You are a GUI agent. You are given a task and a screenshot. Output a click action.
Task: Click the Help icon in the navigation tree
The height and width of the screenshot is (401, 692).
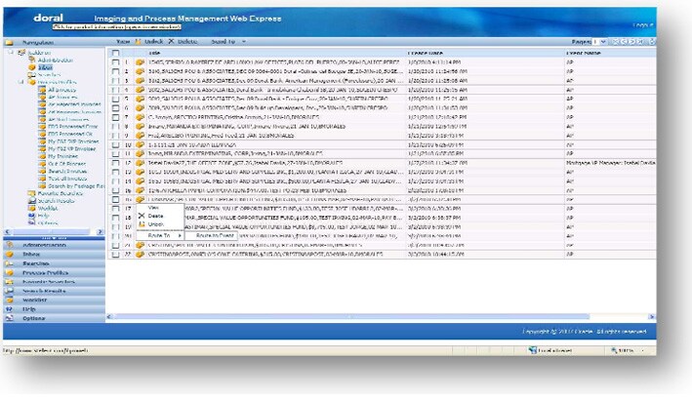coord(32,216)
